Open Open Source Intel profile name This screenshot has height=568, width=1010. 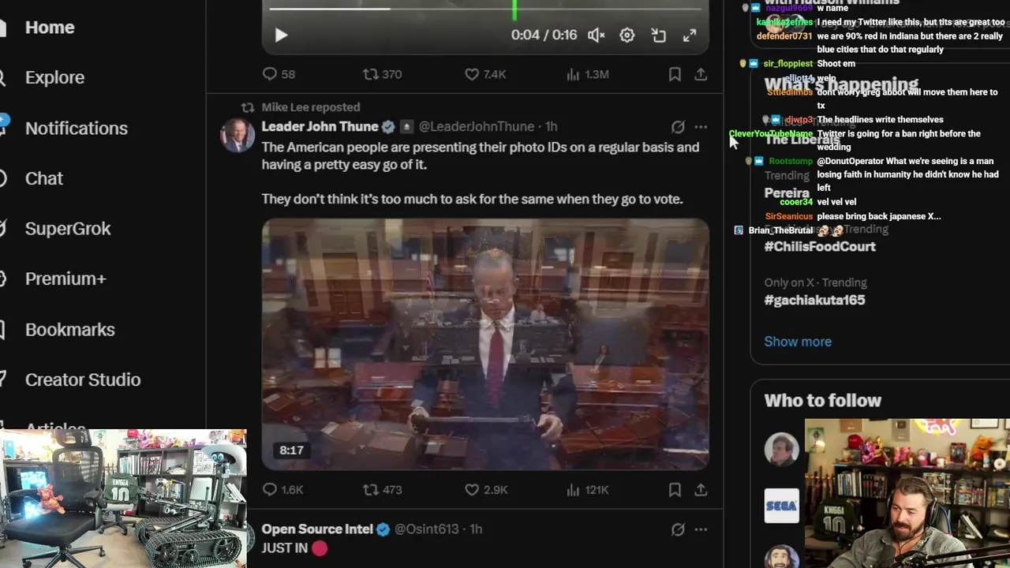317,529
